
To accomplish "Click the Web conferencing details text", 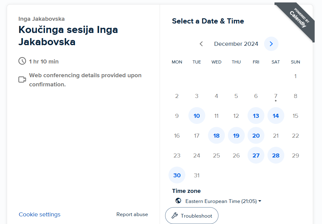I will click(85, 80).
